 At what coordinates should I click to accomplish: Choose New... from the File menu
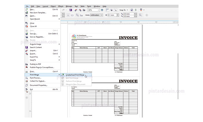pos(43,10)
